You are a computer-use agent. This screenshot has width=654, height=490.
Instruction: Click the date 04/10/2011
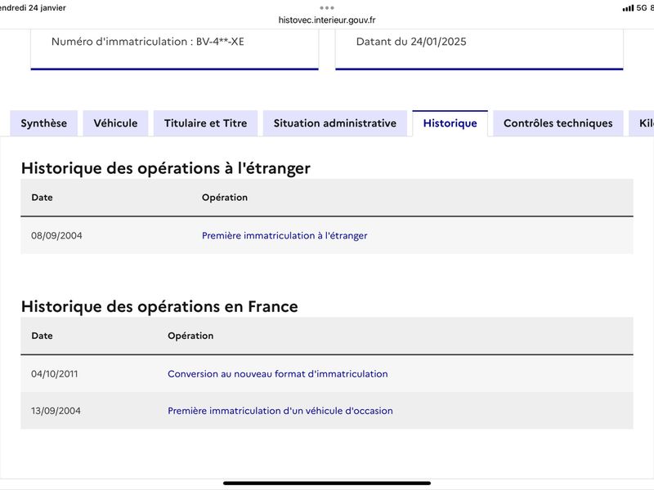54,374
